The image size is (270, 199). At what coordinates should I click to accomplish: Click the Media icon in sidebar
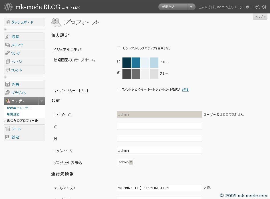coord(8,45)
